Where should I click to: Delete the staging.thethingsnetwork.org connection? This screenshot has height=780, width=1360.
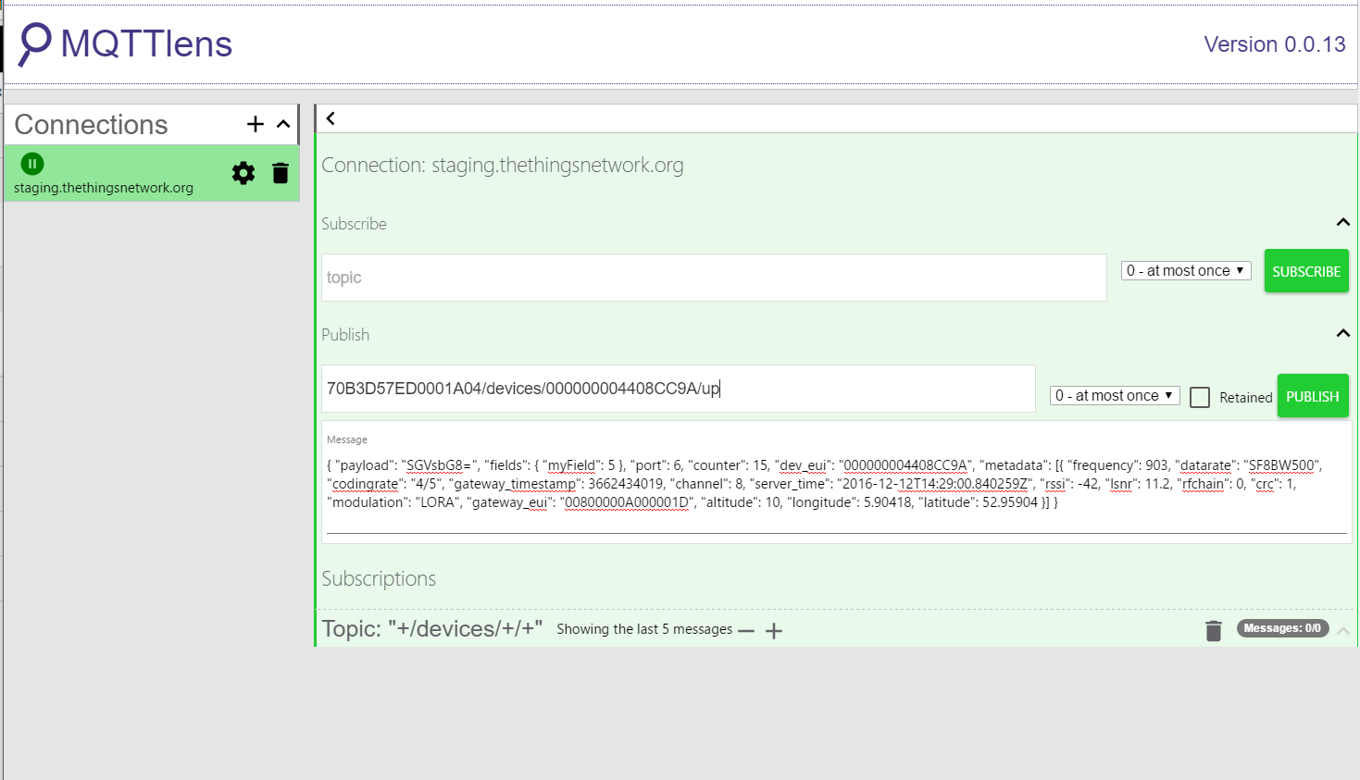click(x=281, y=173)
